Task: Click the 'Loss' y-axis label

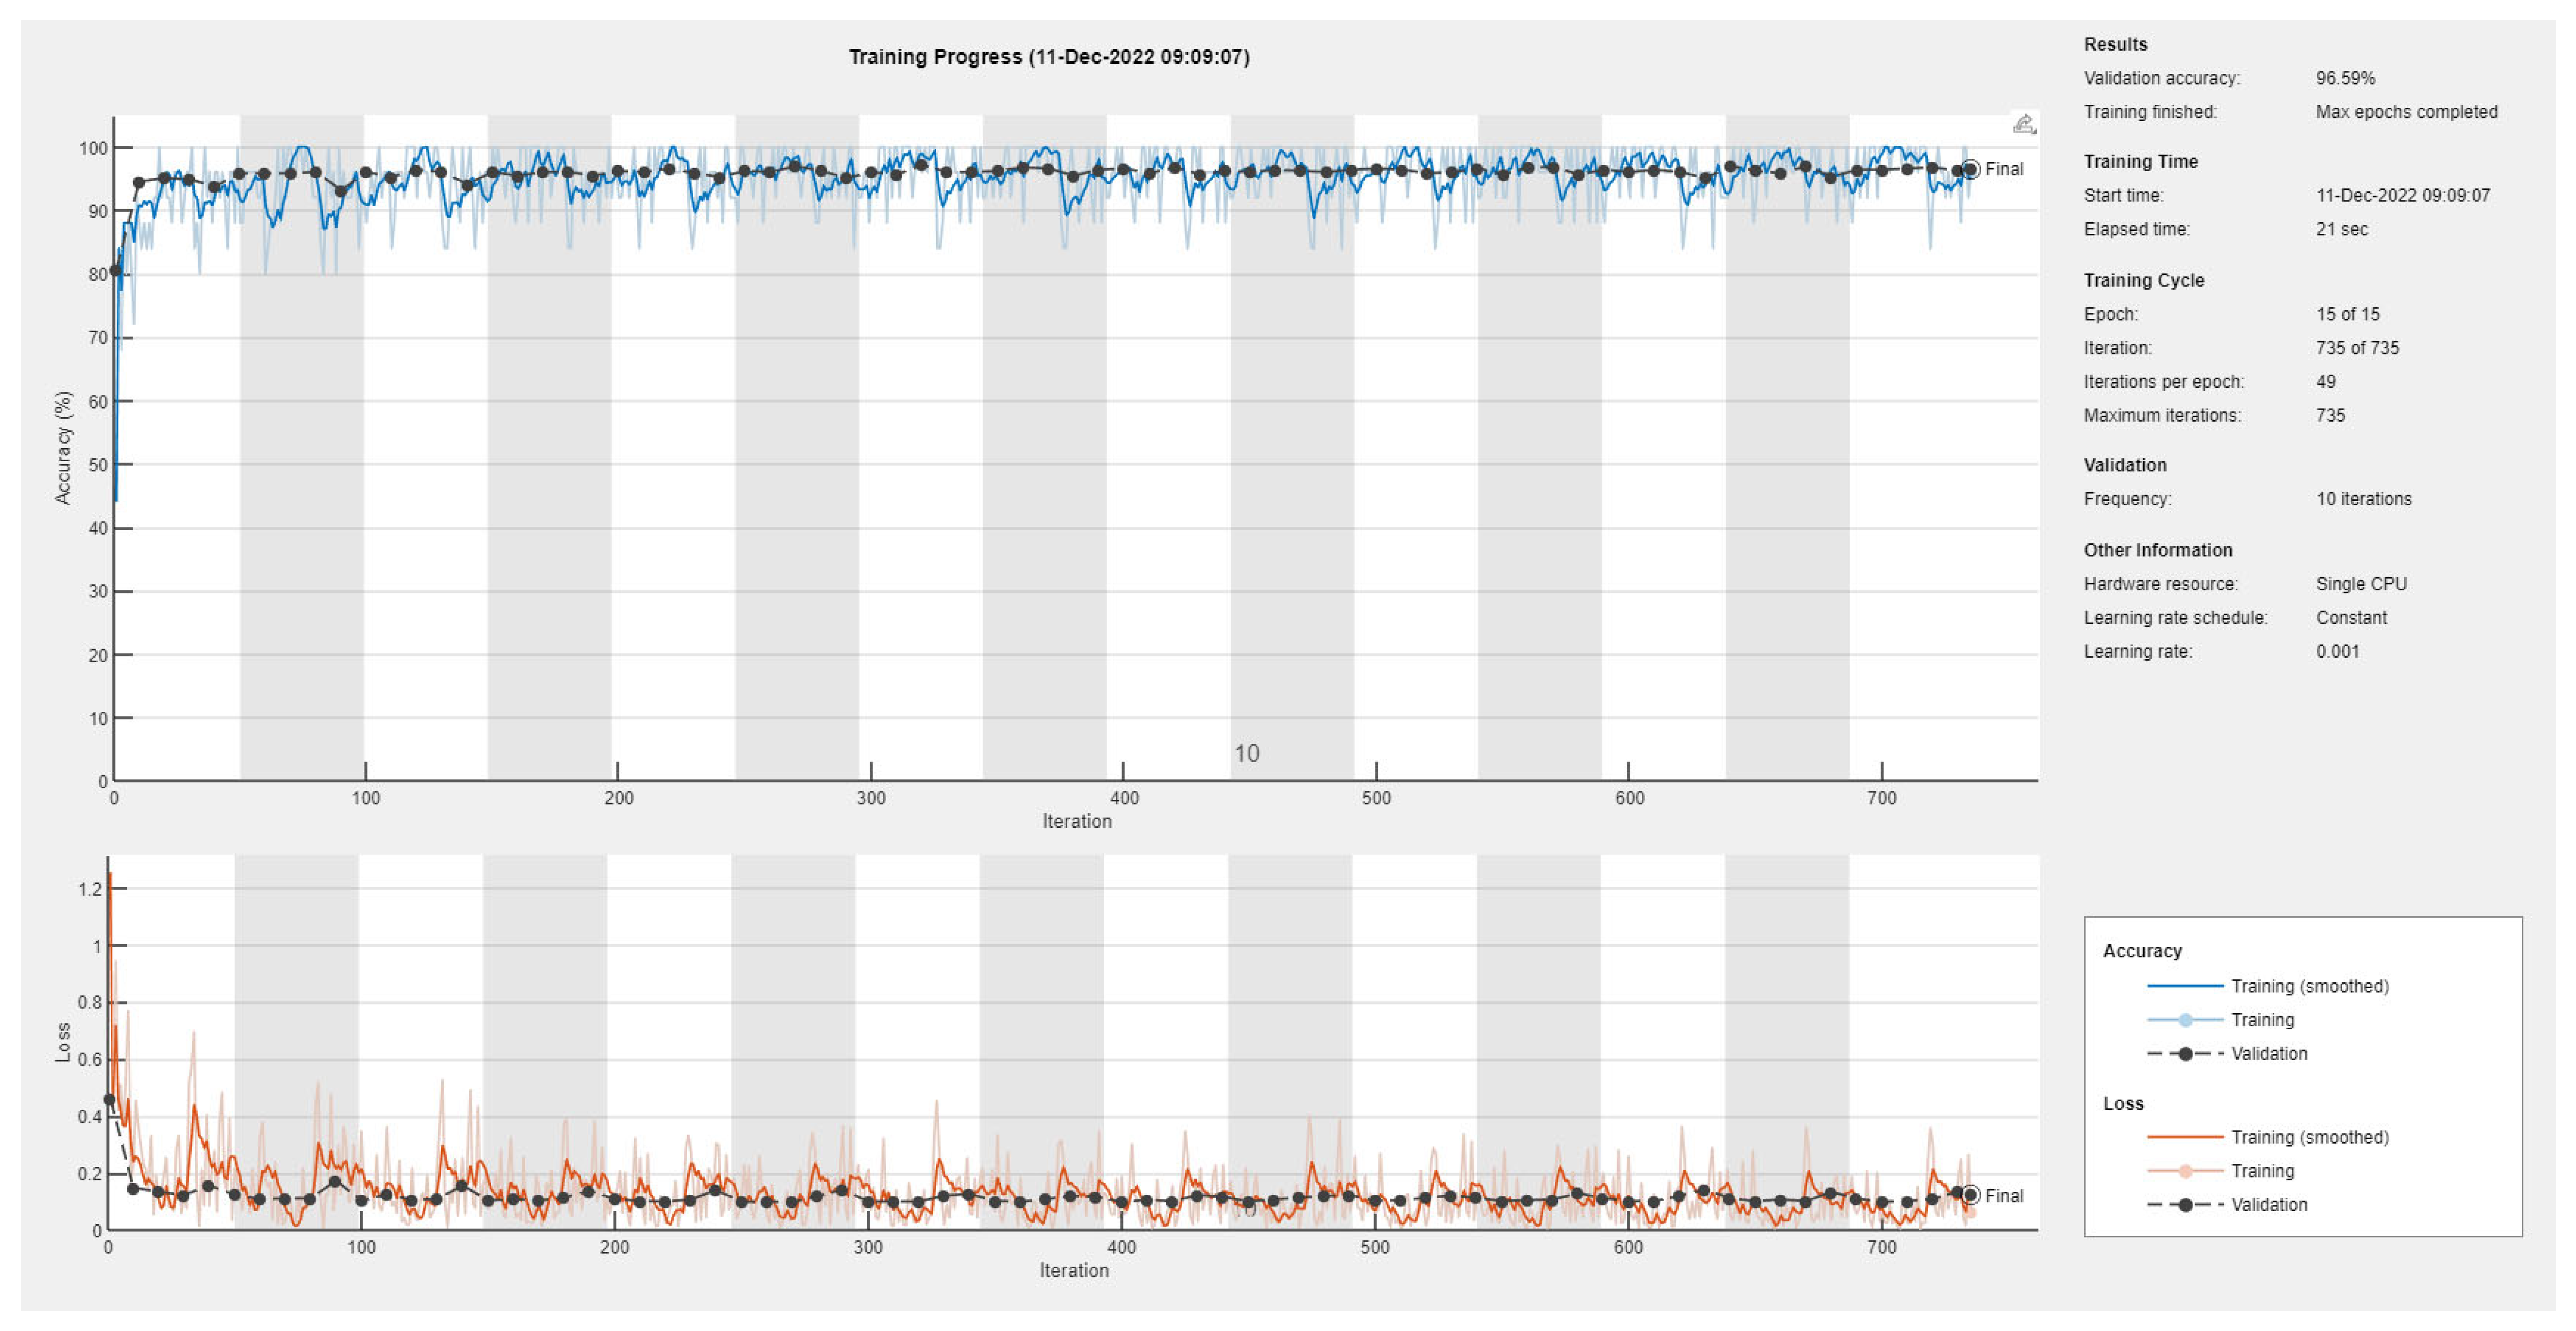Action: (x=63, y=1042)
